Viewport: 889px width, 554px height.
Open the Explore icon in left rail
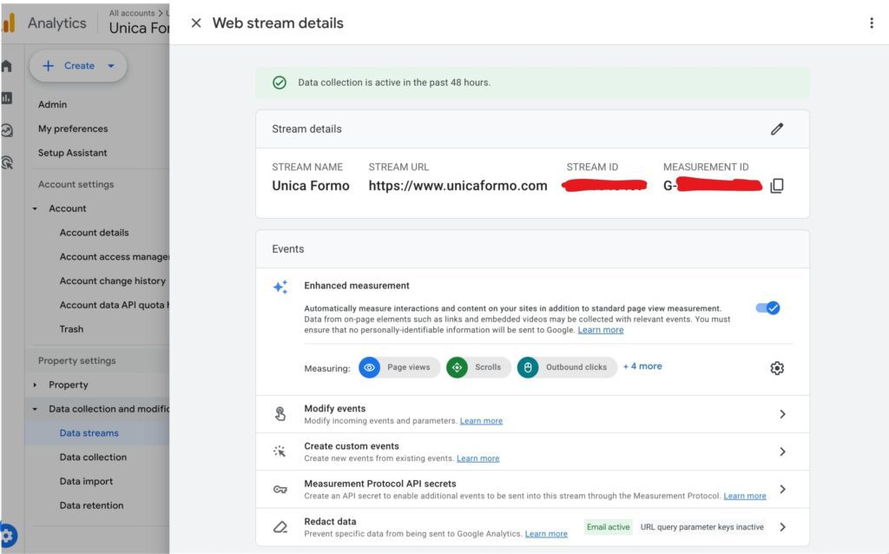(7, 130)
